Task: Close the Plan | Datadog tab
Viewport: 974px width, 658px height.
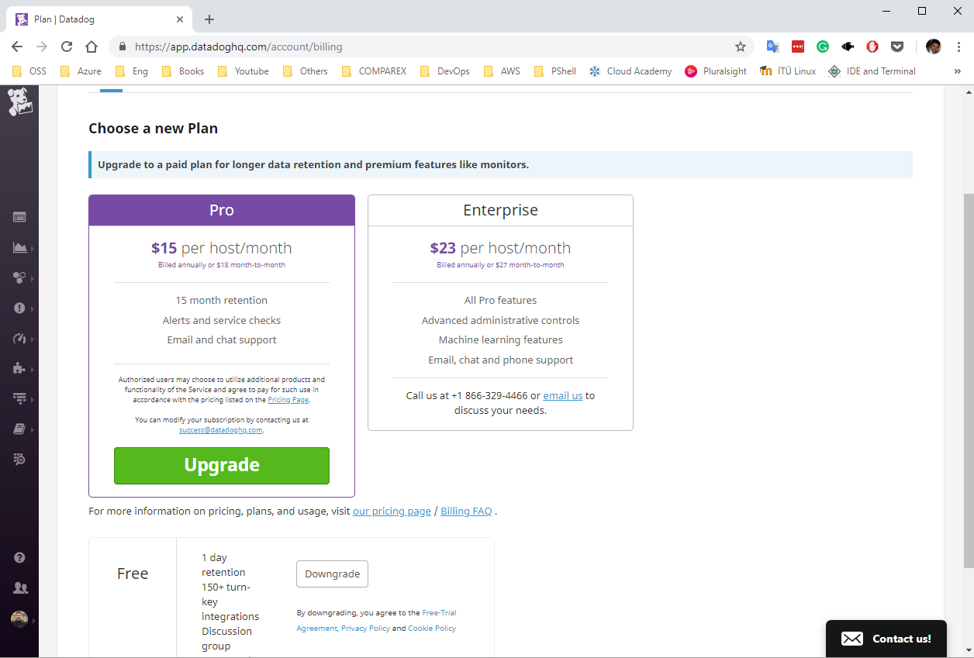Action: [x=181, y=19]
